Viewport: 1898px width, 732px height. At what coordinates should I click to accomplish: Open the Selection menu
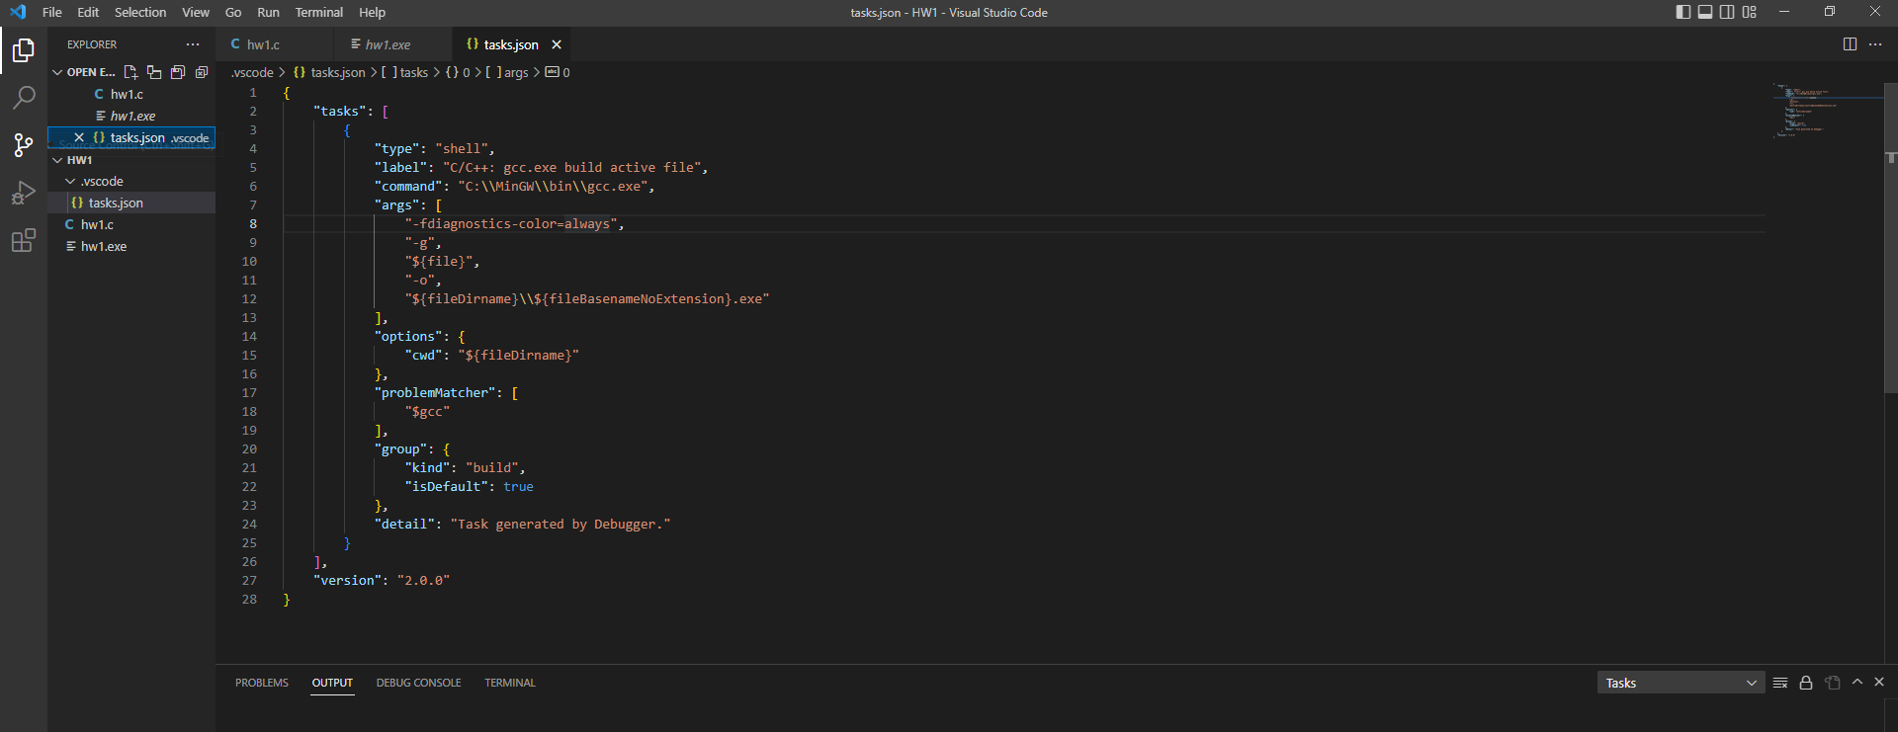click(x=140, y=12)
